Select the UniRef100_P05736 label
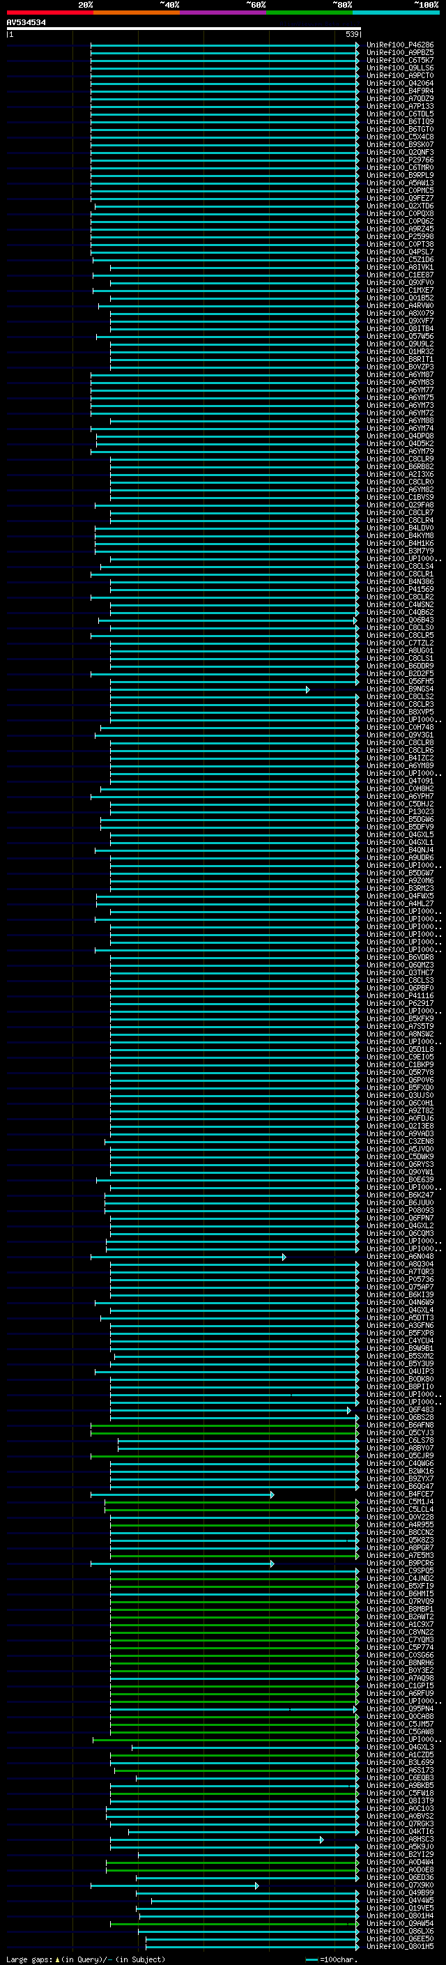The width and height of the screenshot is (446, 1965). tap(399, 1280)
